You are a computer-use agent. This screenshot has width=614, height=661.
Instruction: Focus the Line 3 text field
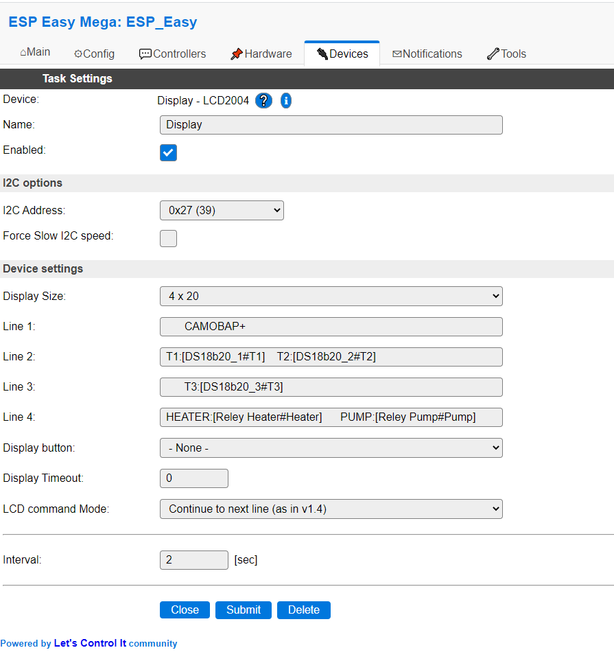click(x=331, y=387)
